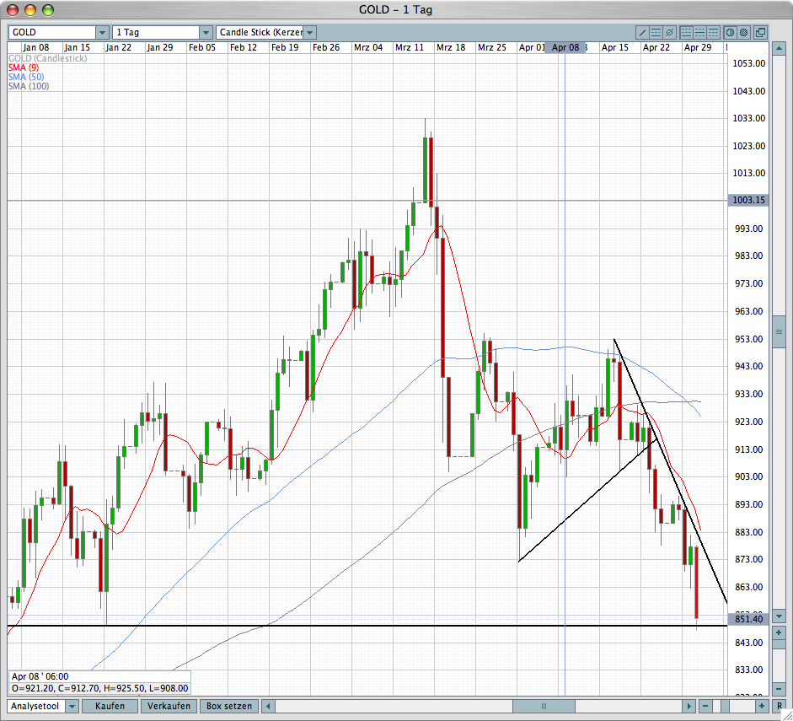Screen dimensions: 793x721
Task: Open the Candle Stick chart type arrow
Action: click(x=310, y=33)
